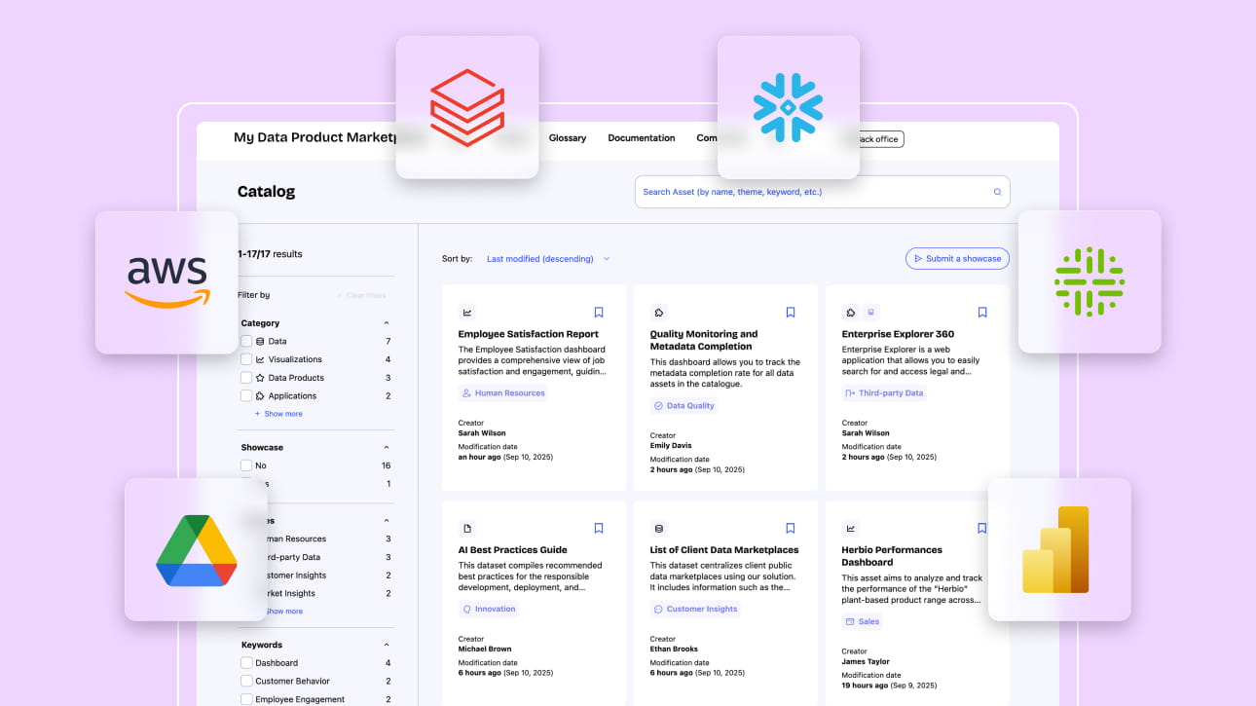This screenshot has height=706, width=1256.
Task: Bookmark the AI Best Practices Guide
Action: 599,529
